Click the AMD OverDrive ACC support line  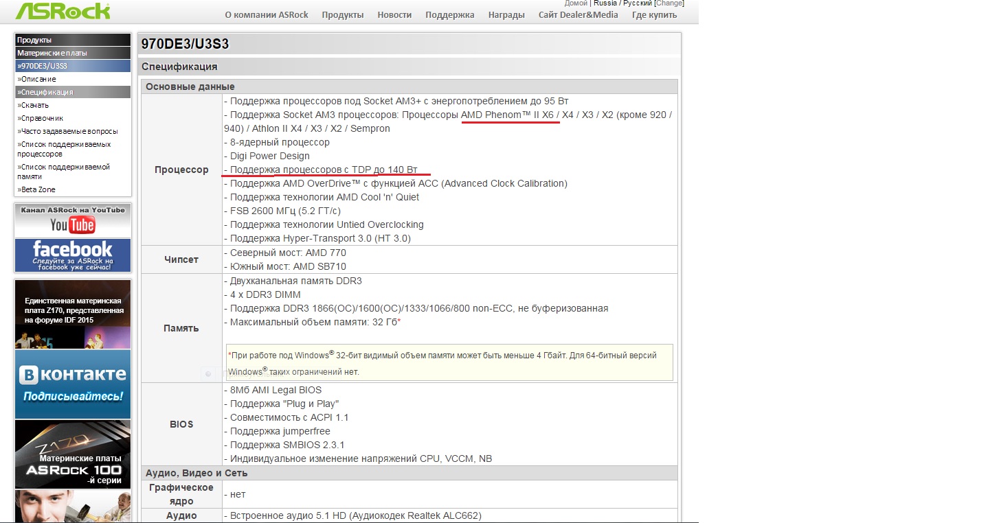coord(396,183)
